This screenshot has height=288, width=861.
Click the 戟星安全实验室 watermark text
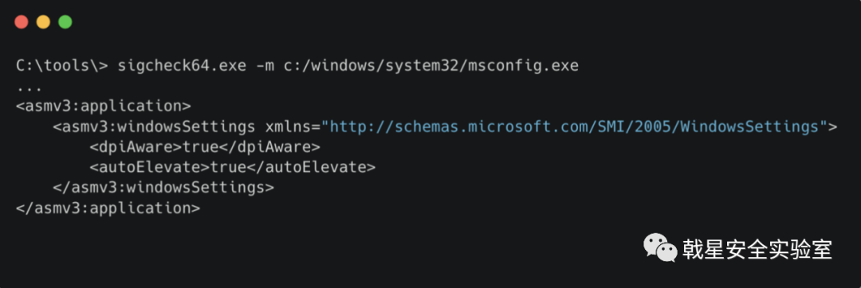(x=758, y=249)
